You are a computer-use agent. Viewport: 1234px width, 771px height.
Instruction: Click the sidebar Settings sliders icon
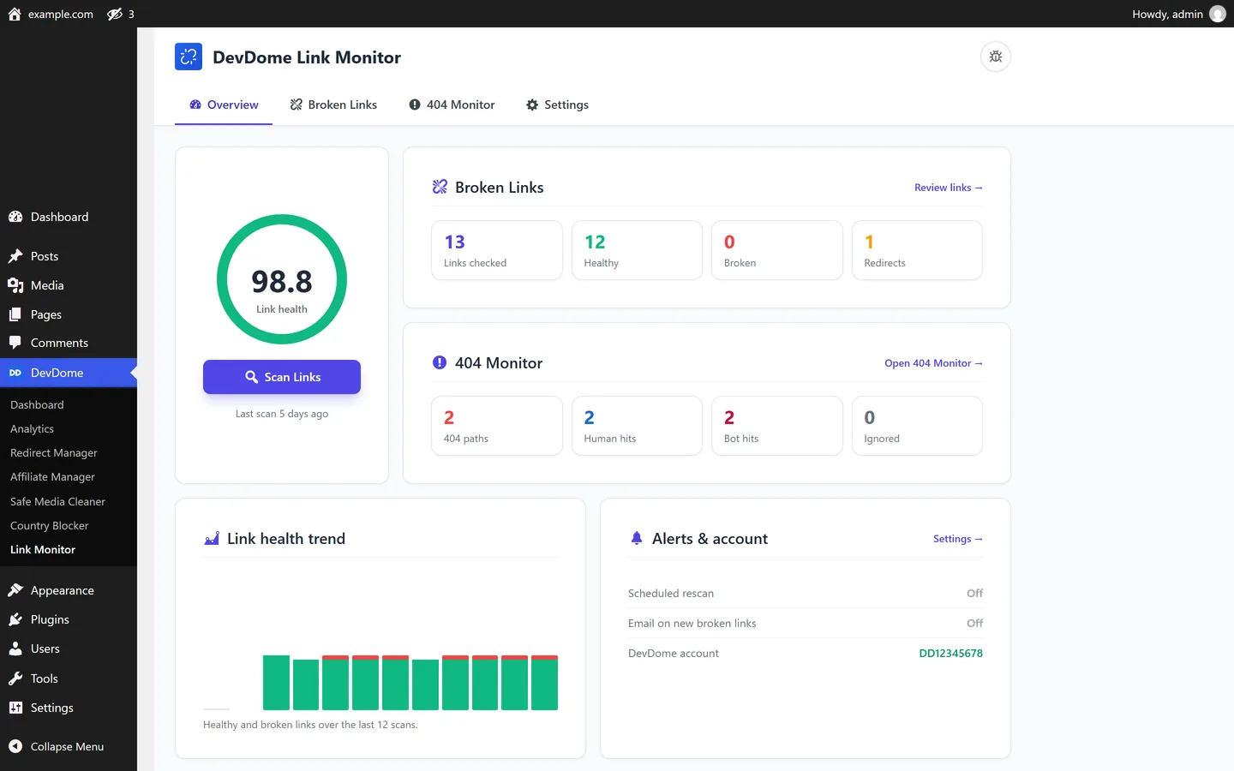(15, 708)
